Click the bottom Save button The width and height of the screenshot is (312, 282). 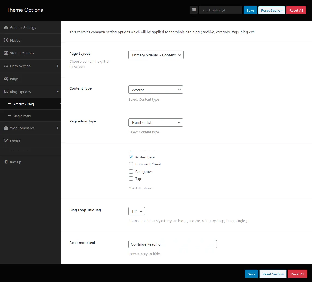point(251,274)
